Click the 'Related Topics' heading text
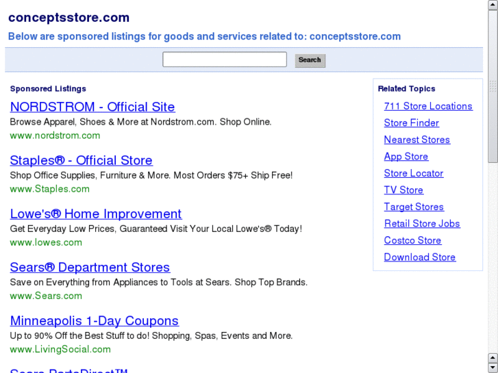This screenshot has width=498, height=373. click(406, 88)
